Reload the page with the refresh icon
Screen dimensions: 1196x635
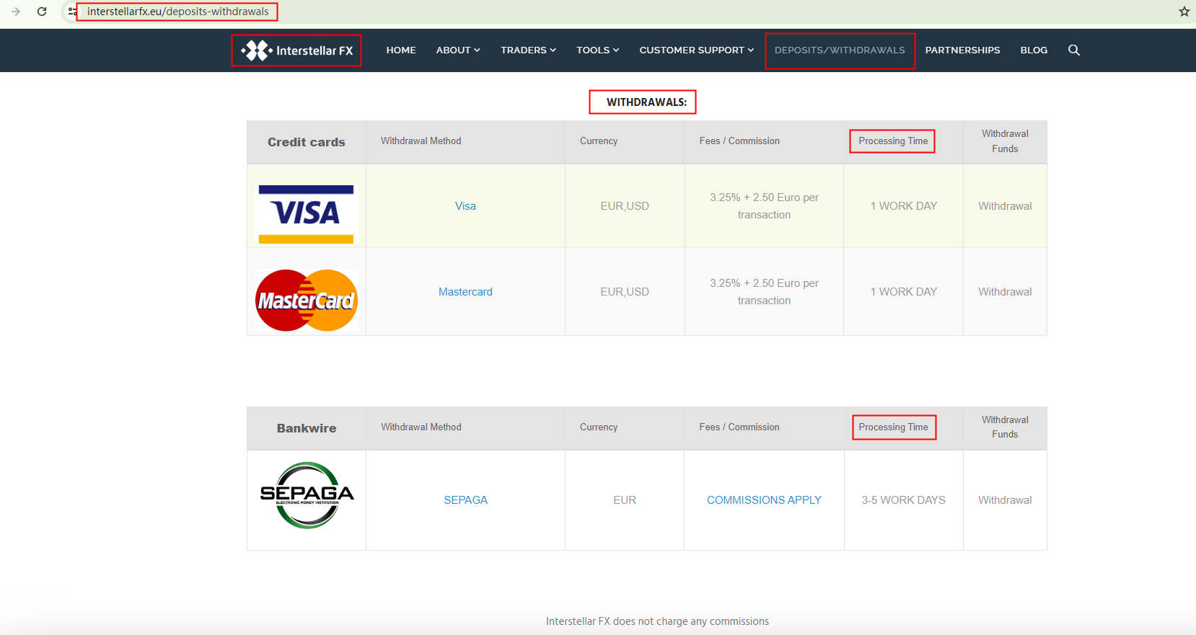[x=42, y=12]
